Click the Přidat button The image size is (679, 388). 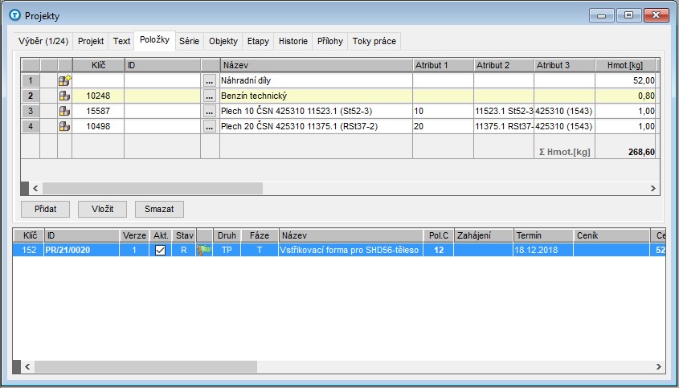(x=46, y=209)
